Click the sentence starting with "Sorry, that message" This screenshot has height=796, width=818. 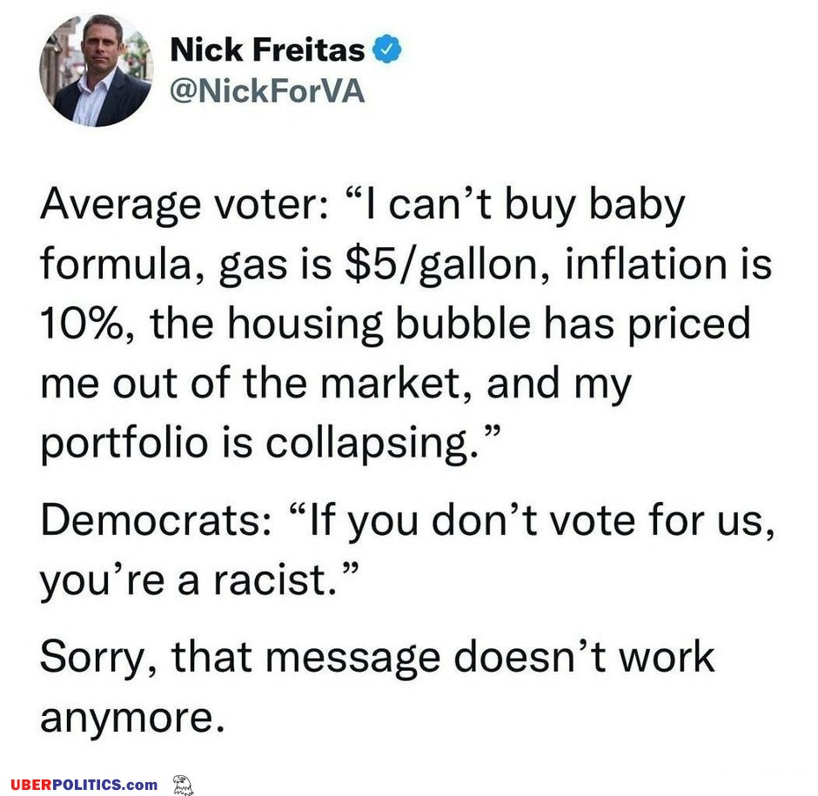(x=377, y=659)
